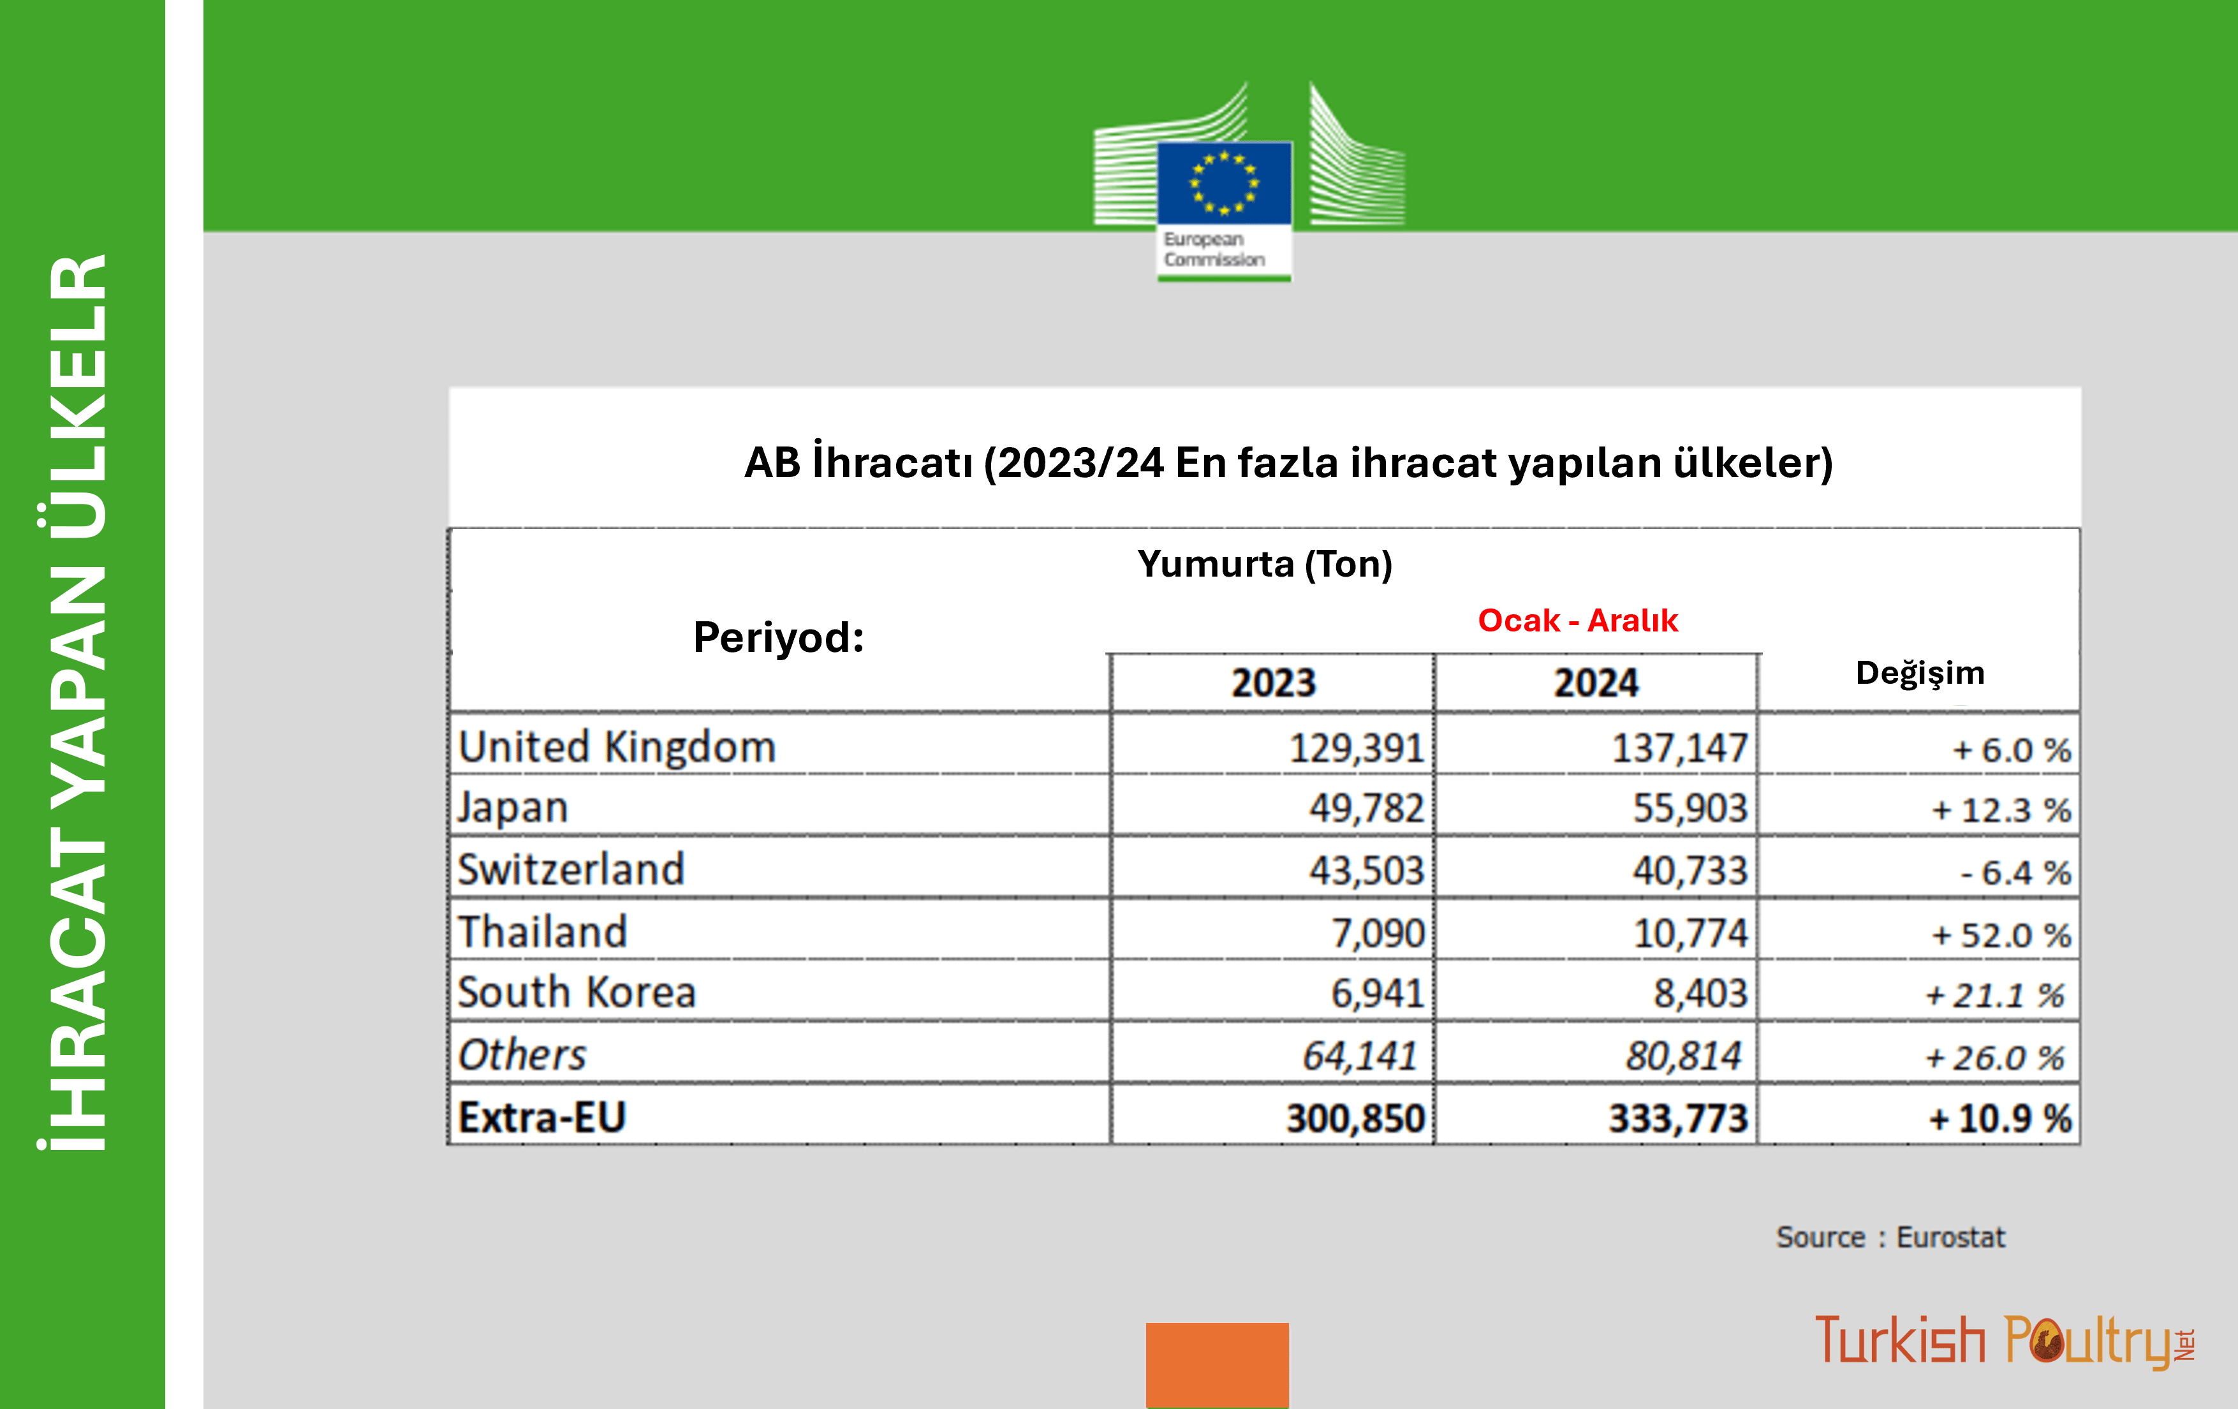Click Japan 2024 value '55,903'

[1691, 809]
